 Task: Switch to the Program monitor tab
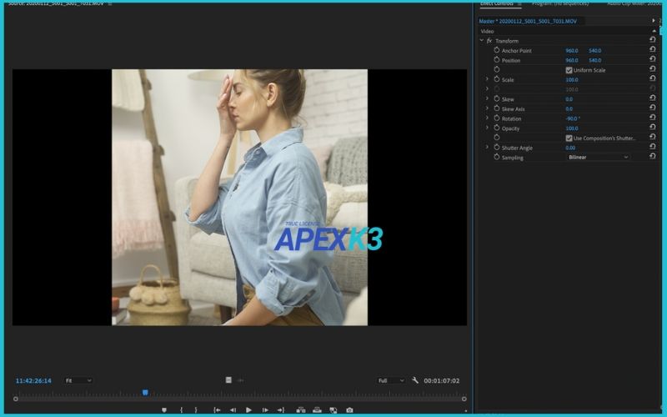[x=560, y=3]
